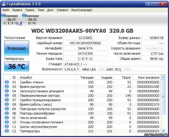Click raw value 0000000142E
This screenshot has width=169, height=137.
tap(148, 87)
